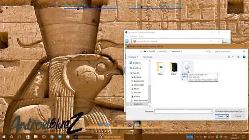
Task: Click This PC in the address breadcrumb
Action: point(152,51)
